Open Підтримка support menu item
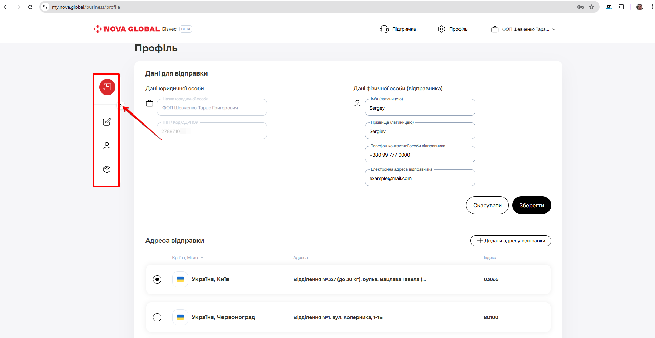 tap(398, 29)
